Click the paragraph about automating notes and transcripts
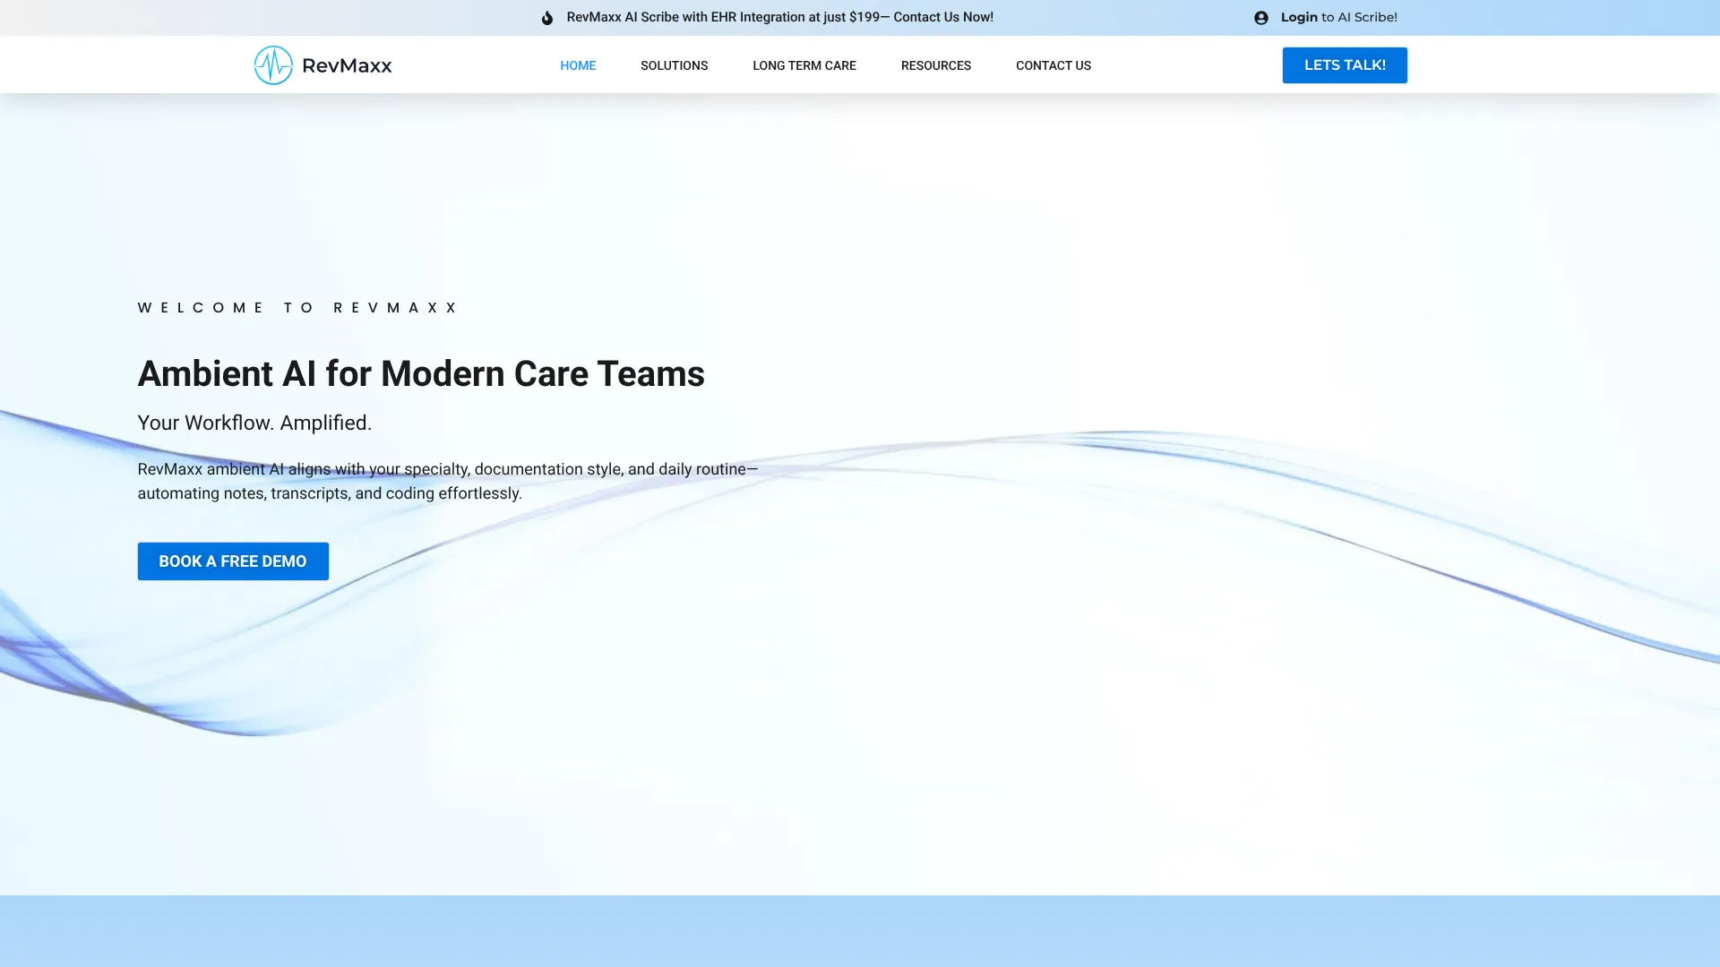 448,481
